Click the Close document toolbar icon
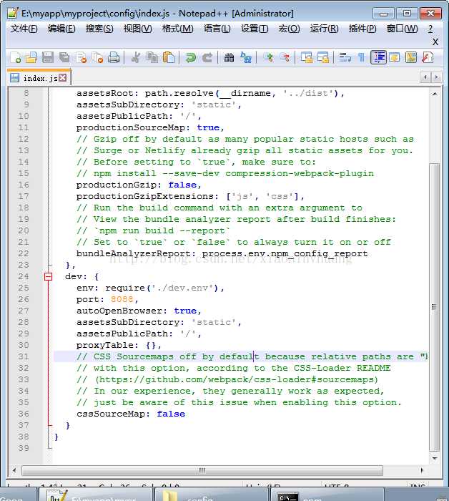The width and height of the screenshot is (449, 501). pos(81,57)
